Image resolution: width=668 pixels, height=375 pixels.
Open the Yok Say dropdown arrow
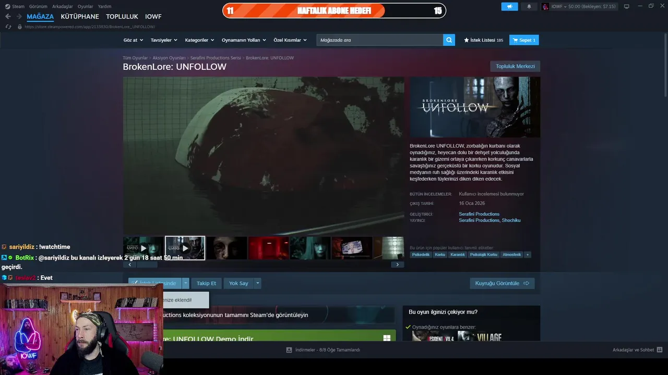[257, 283]
